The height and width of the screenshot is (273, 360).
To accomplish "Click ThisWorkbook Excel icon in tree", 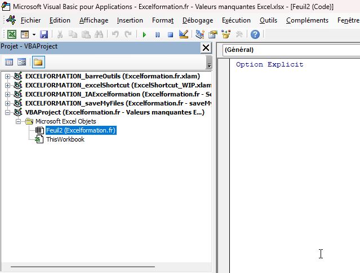I will (x=39, y=139).
